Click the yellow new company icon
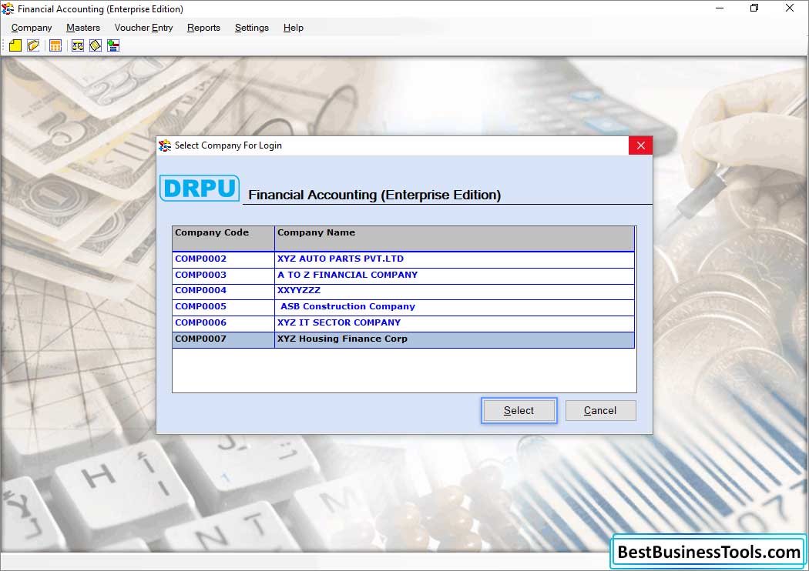 tap(15, 46)
